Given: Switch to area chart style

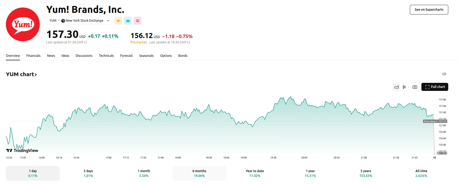Looking at the screenshot, I should point(396,87).
